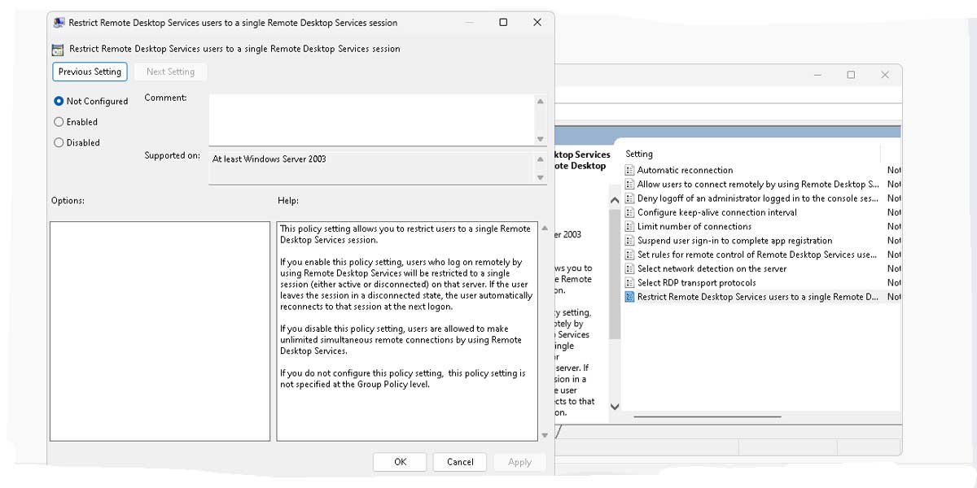Click the policy icon above Previous Setting button
Screen dimensions: 977x488
57,49
